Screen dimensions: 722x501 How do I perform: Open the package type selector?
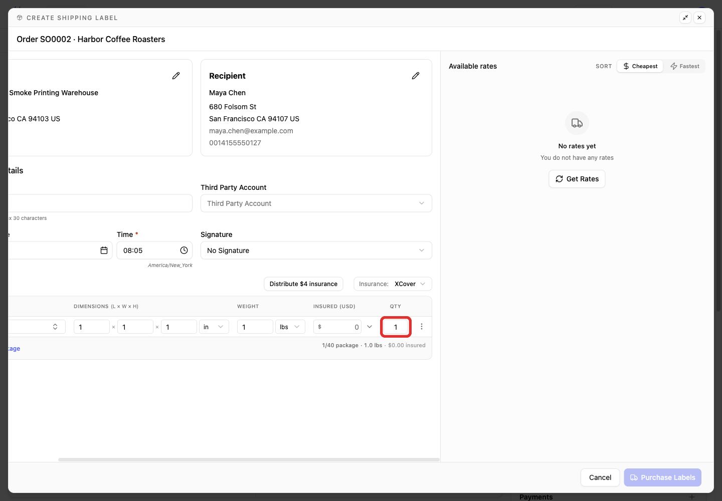pos(37,327)
